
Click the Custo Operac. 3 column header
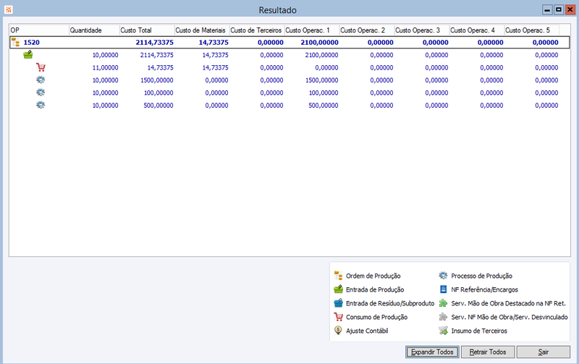[422, 30]
